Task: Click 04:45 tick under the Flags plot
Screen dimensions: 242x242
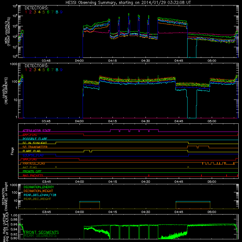Action: pos(179,182)
